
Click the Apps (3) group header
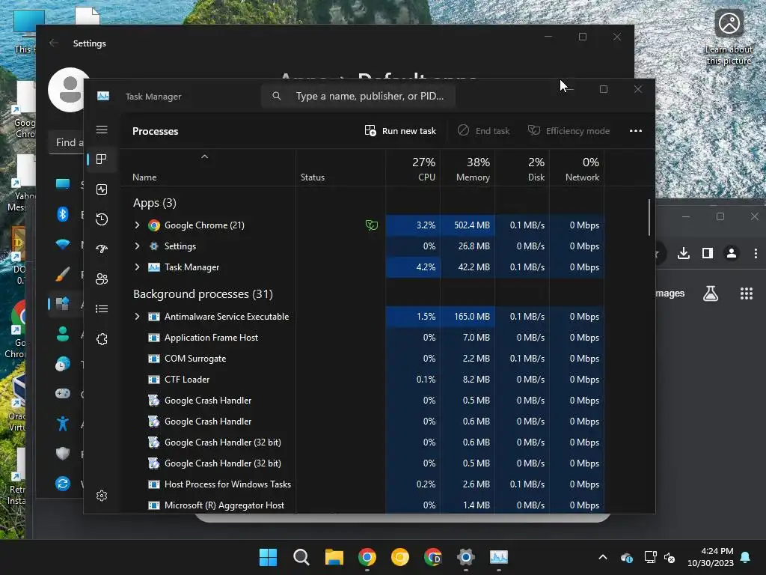154,202
